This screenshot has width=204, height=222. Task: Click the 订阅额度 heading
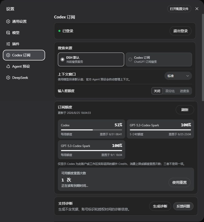tap(65, 107)
